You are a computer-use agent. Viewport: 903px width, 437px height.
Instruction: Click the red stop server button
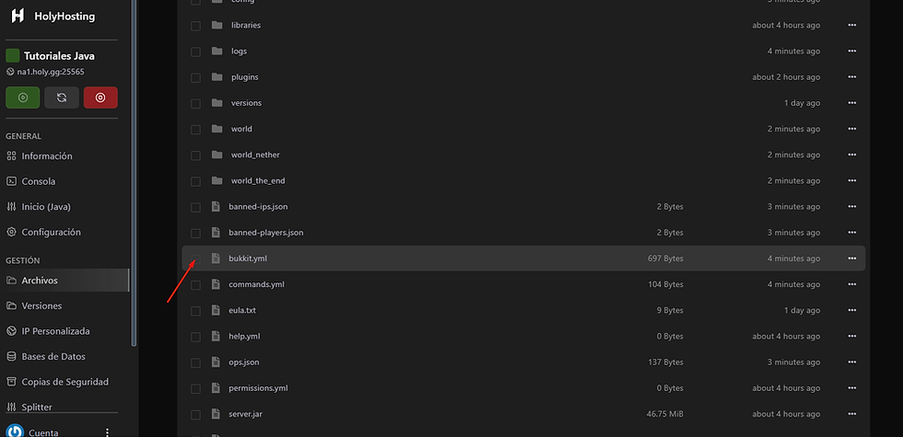pos(100,97)
